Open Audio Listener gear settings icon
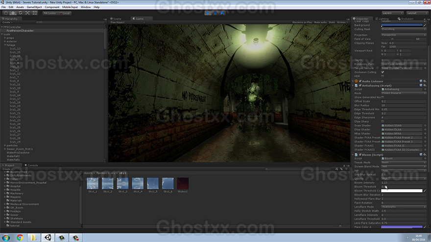Image resolution: width=431 pixels, height=242 pixels. [425, 81]
